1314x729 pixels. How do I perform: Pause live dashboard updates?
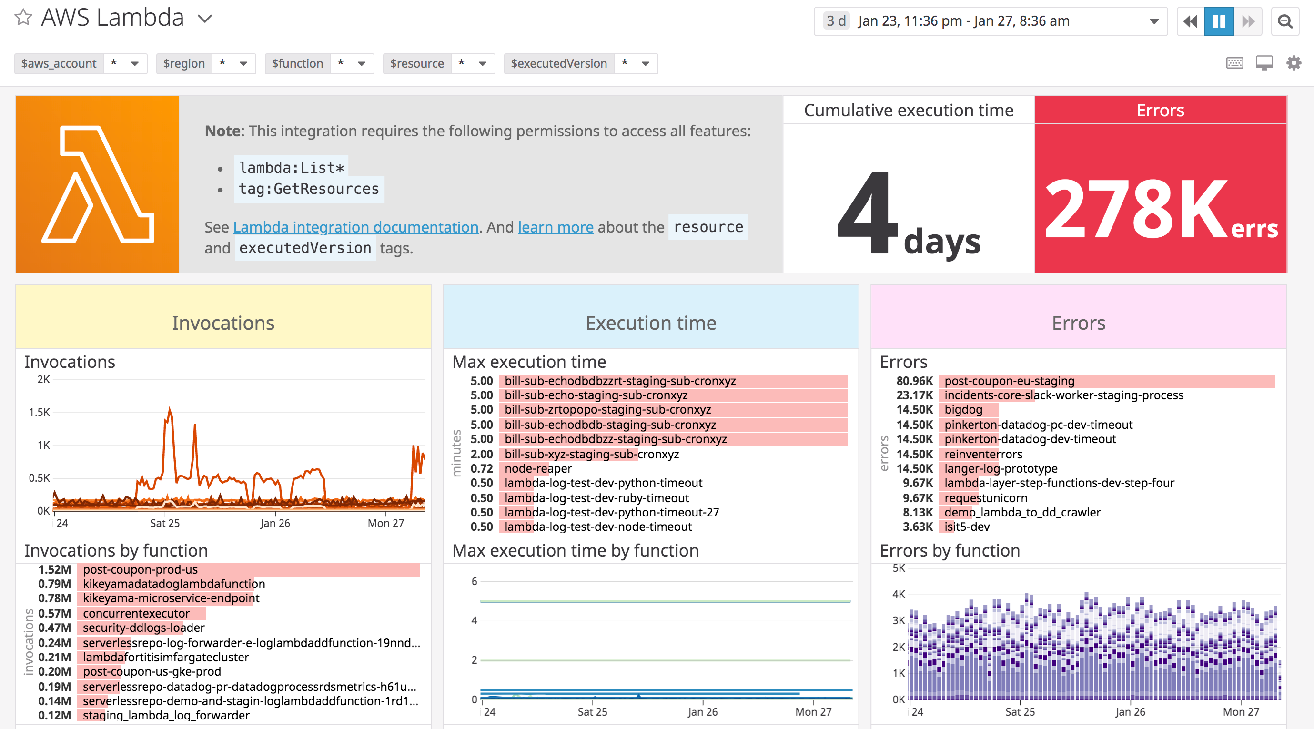click(1219, 21)
